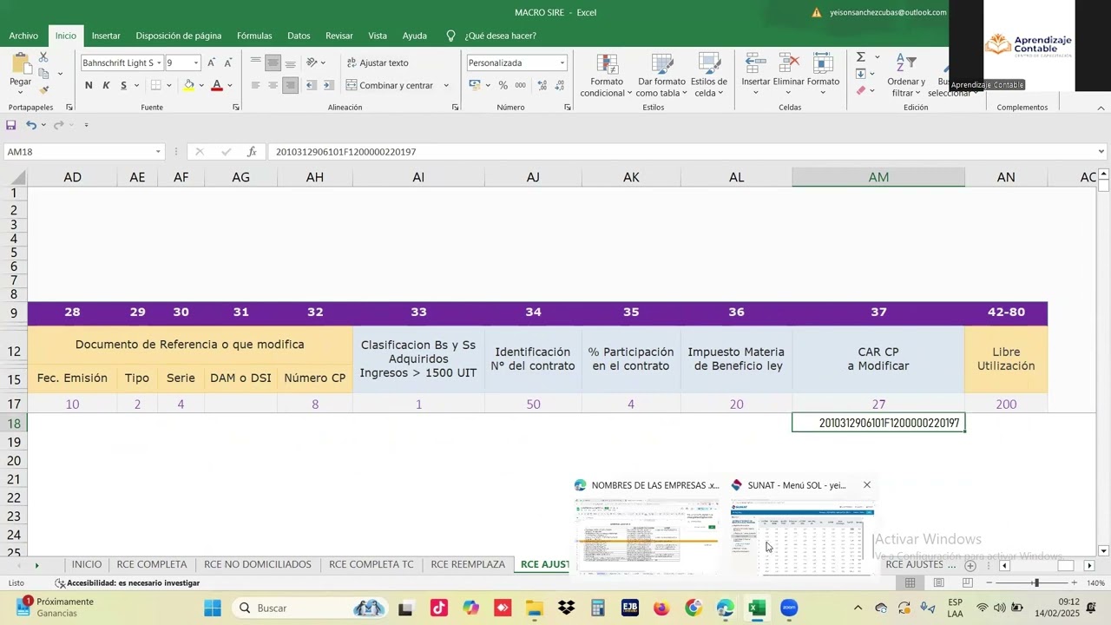Pick the yellow fill color button
1111x625 pixels.
pos(188,85)
